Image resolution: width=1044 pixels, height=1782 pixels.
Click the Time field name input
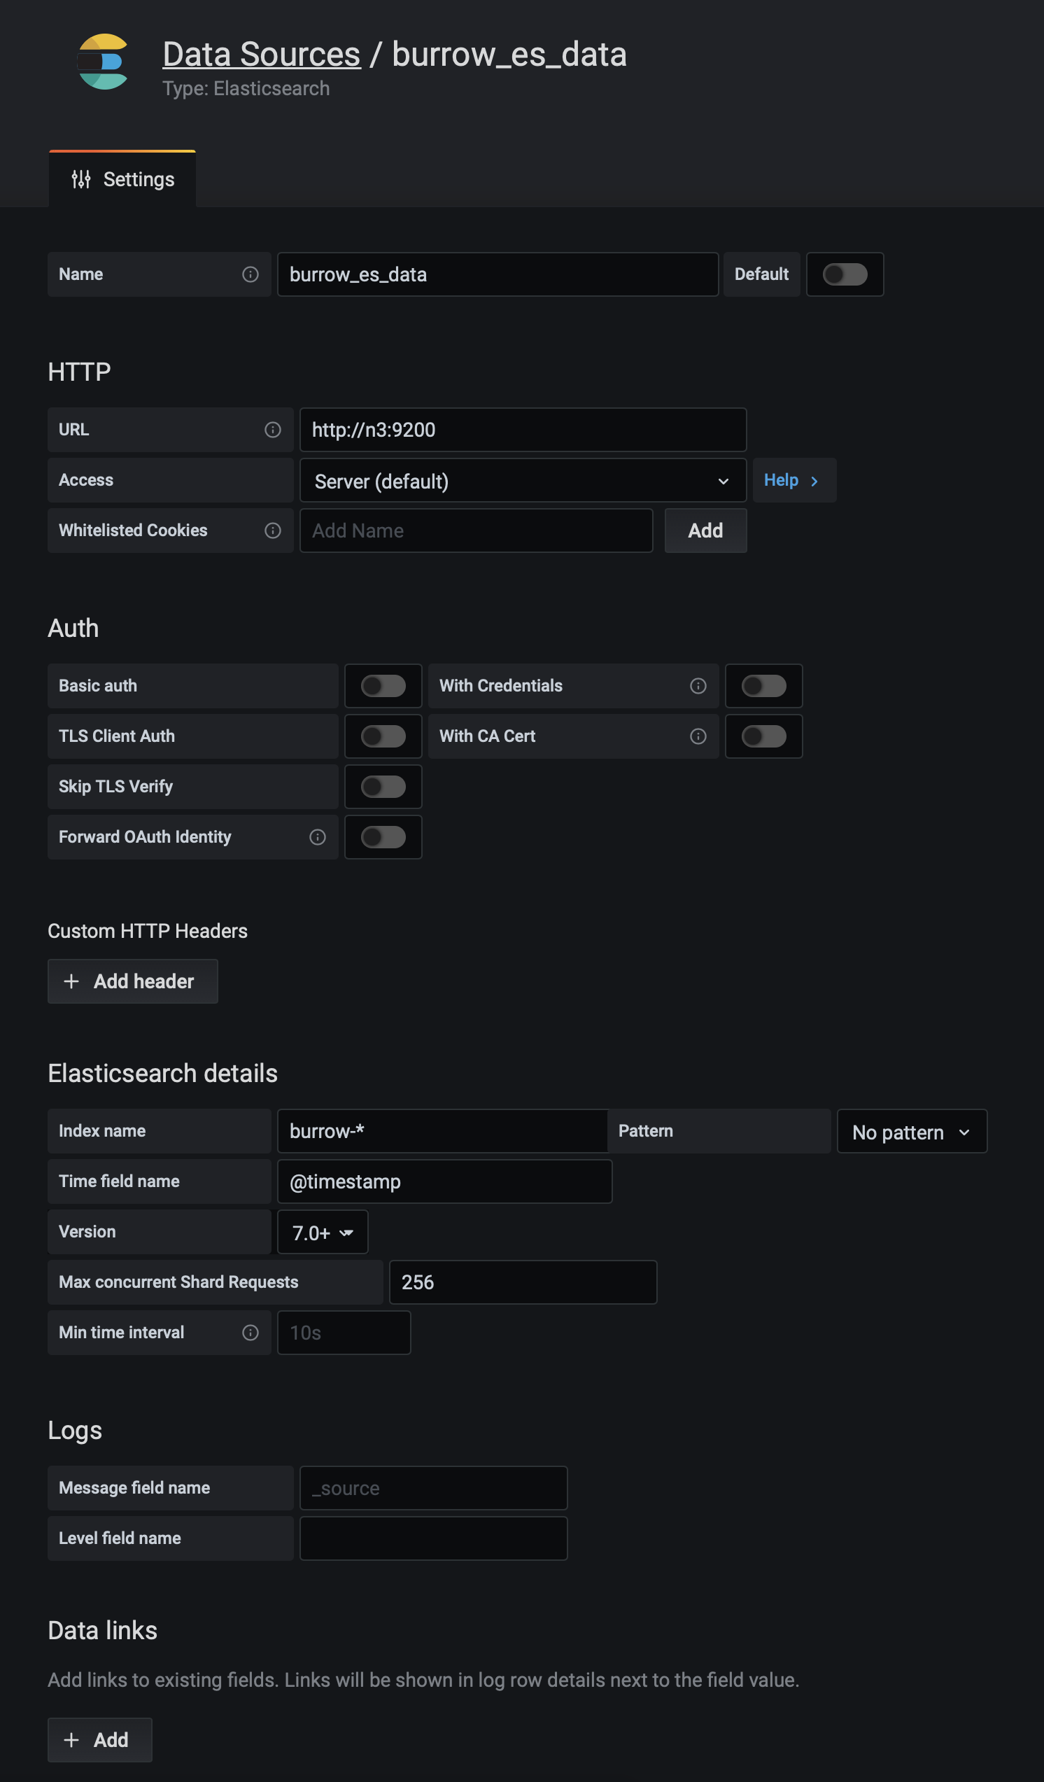444,1181
